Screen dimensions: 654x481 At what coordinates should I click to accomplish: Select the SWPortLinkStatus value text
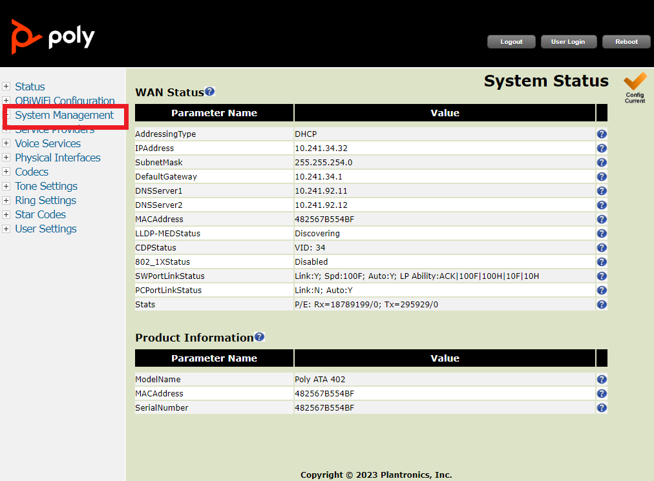click(417, 276)
